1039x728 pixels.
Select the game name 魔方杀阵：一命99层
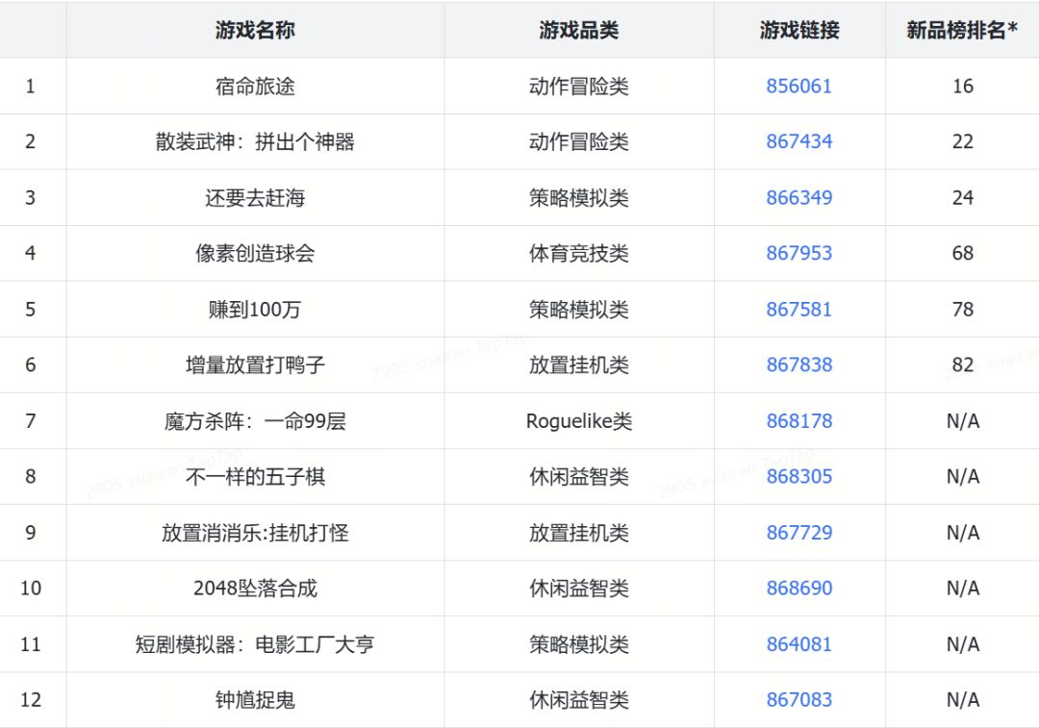pos(255,421)
